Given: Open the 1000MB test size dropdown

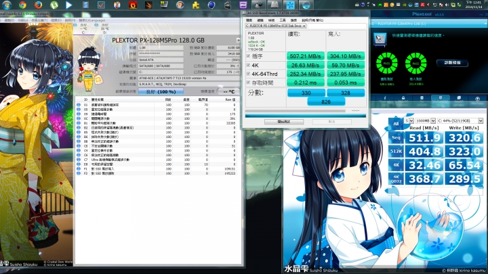Looking at the screenshot, I should 426,120.
